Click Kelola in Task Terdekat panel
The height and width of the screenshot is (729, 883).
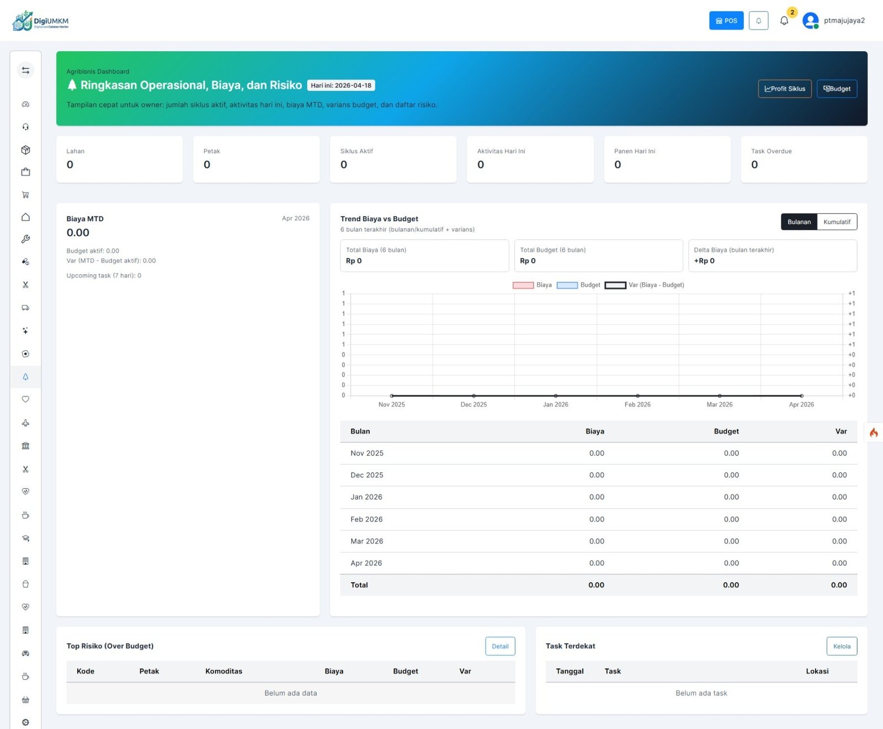pos(841,646)
